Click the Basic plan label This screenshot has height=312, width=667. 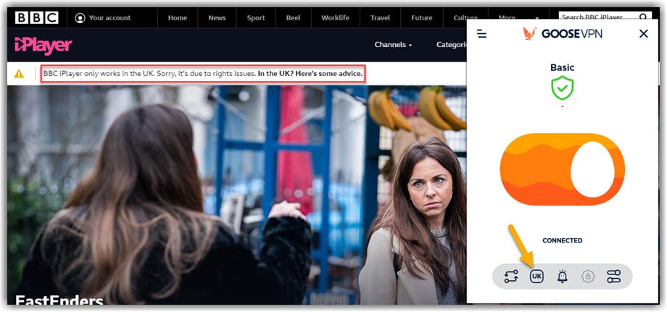[x=563, y=67]
